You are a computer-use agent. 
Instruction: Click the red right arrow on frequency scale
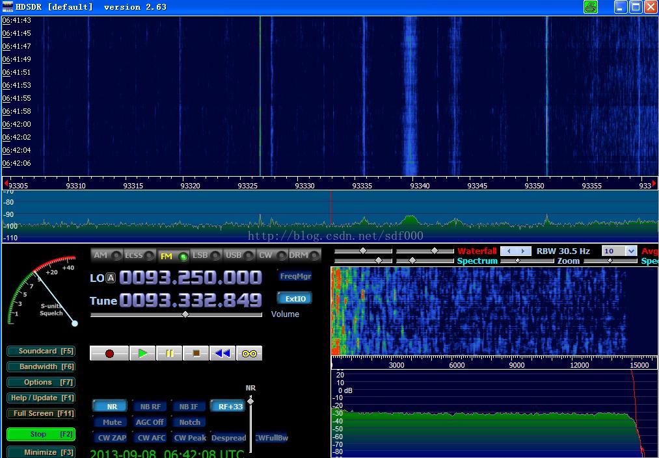[654, 183]
